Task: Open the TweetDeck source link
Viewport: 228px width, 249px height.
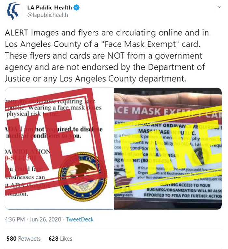Action: 80,219
